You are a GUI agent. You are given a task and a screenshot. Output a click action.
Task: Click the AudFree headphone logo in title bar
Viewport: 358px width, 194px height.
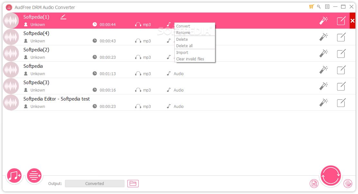[9, 7]
